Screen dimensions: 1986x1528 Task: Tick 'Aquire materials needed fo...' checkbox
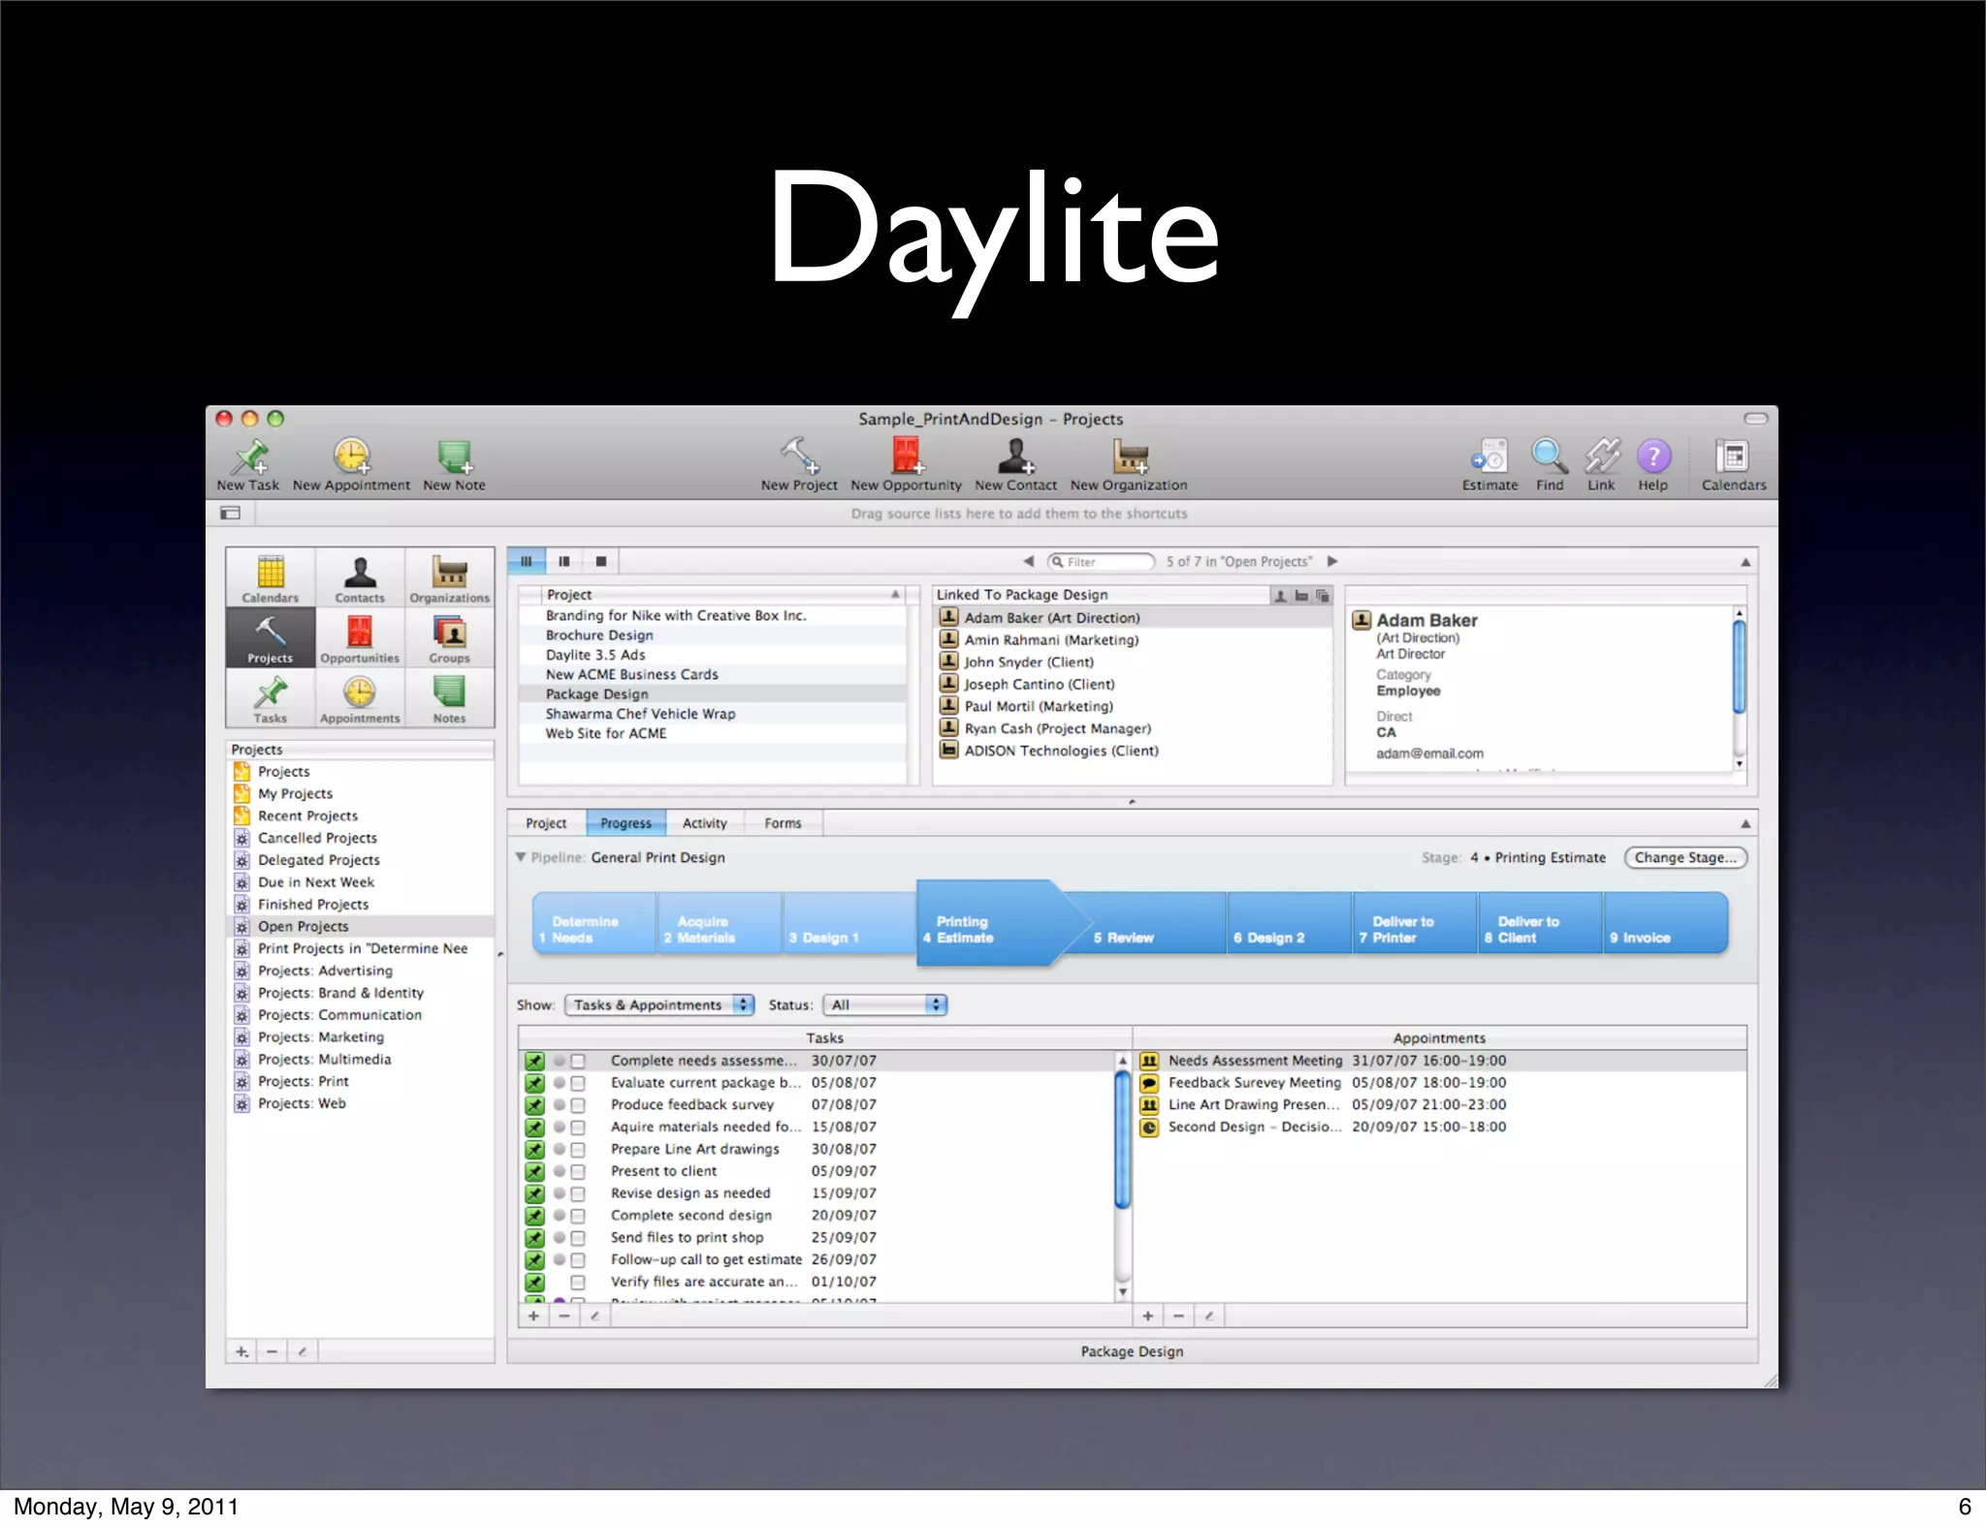point(578,1128)
